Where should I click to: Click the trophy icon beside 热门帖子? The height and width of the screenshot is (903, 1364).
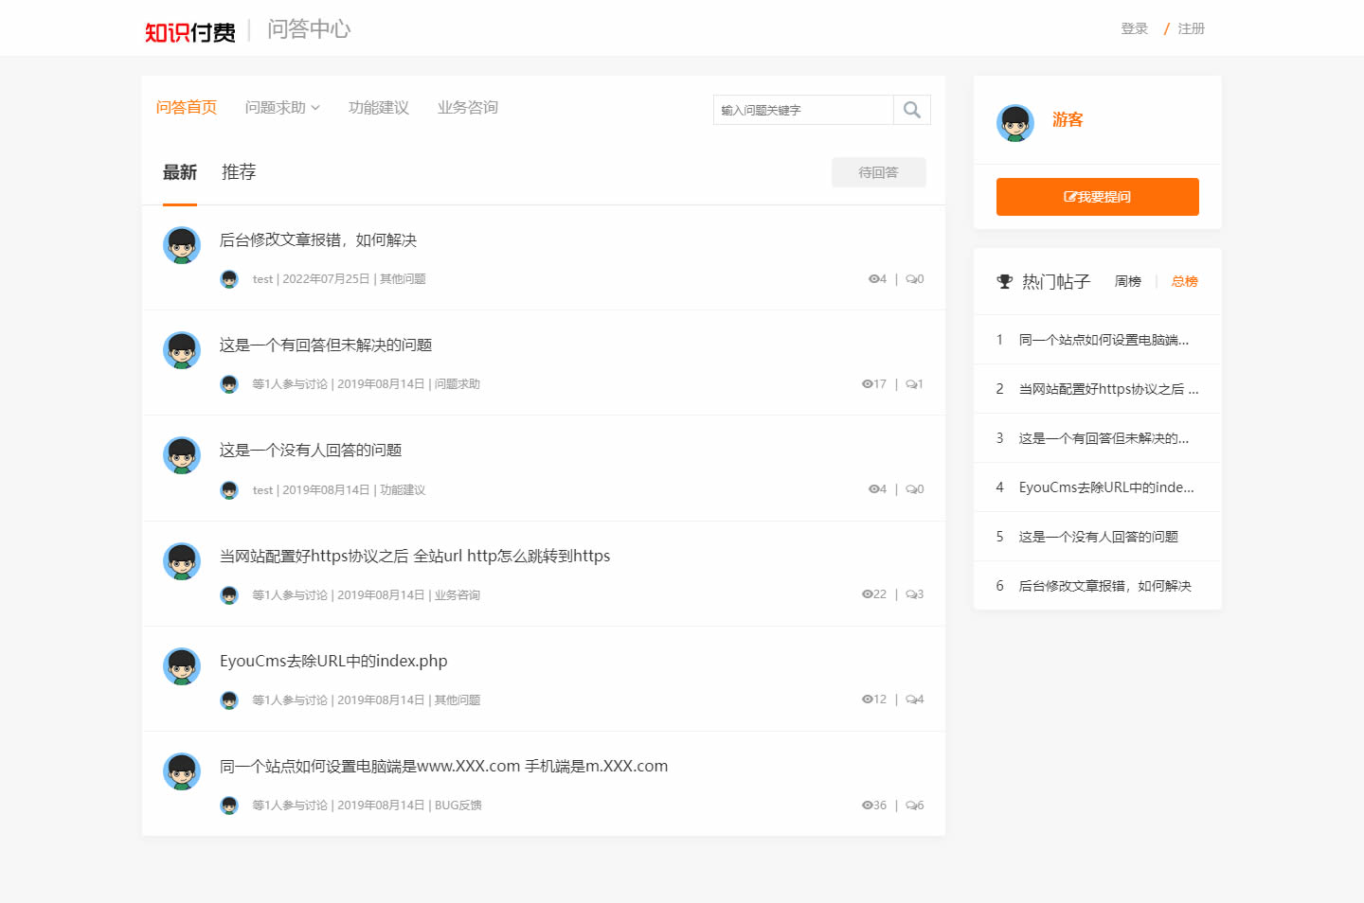tap(1005, 281)
